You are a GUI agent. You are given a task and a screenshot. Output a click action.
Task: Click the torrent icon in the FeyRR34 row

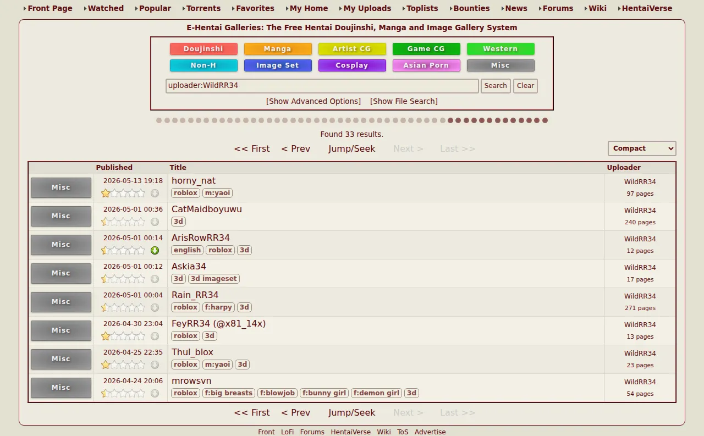point(155,336)
